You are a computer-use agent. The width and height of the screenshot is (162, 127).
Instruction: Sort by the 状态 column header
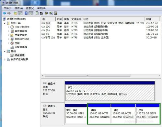pyautogui.click(x=113, y=19)
